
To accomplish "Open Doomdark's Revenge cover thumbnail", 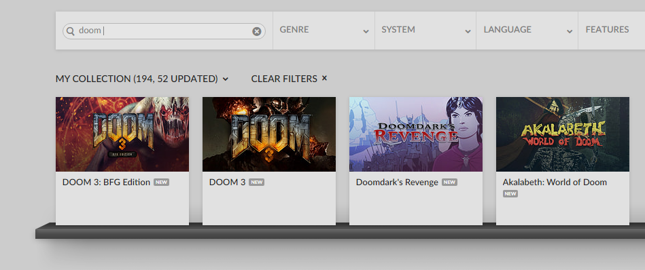I will click(x=416, y=134).
